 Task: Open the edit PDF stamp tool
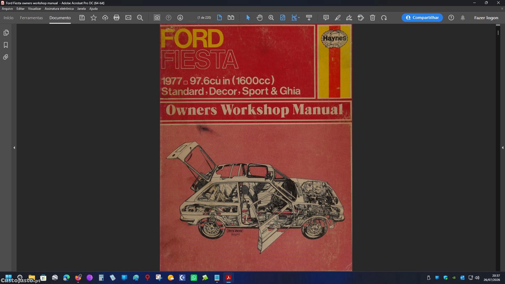pos(361,18)
